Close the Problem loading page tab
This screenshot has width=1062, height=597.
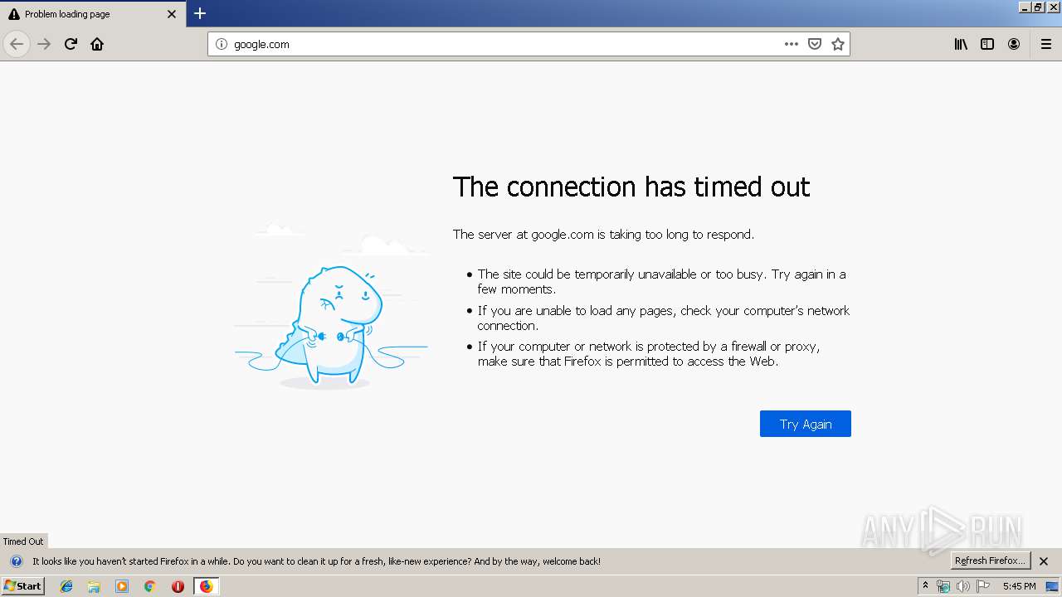coord(172,14)
